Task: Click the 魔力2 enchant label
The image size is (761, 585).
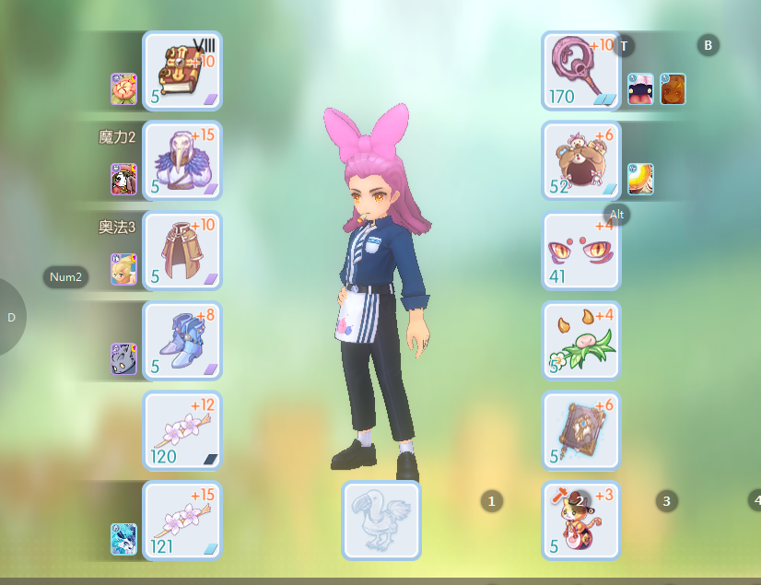Action: (x=117, y=137)
